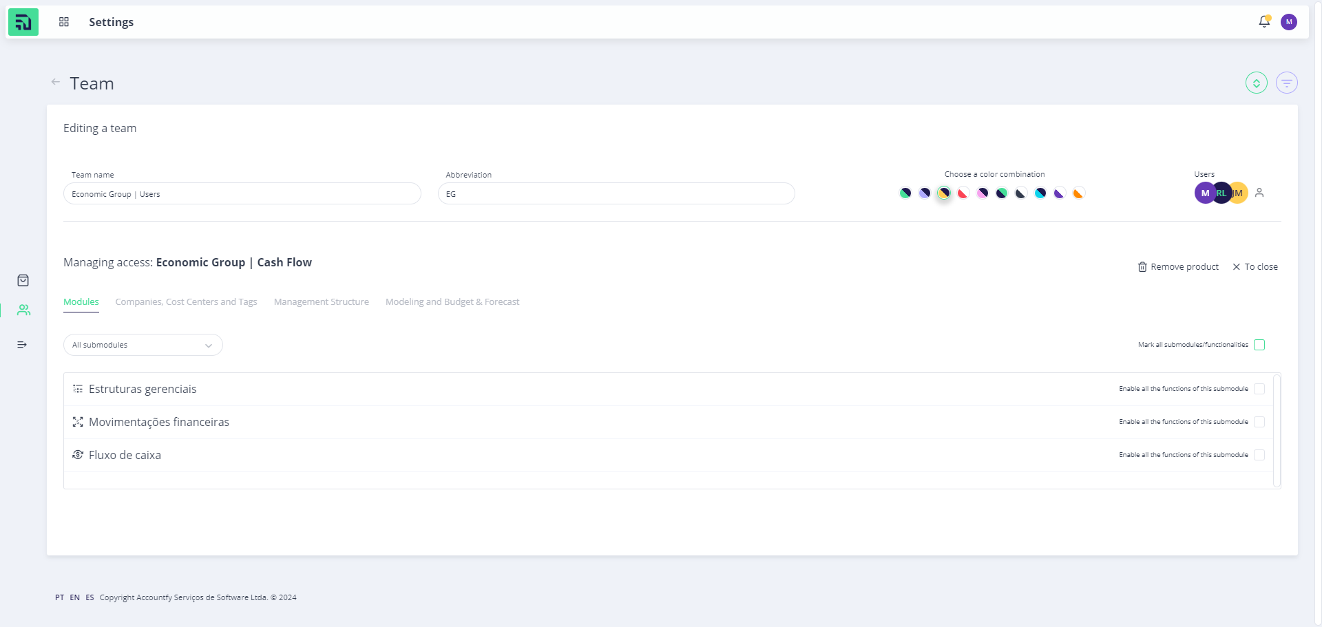
Task: Click Remove product button
Action: click(x=1177, y=267)
